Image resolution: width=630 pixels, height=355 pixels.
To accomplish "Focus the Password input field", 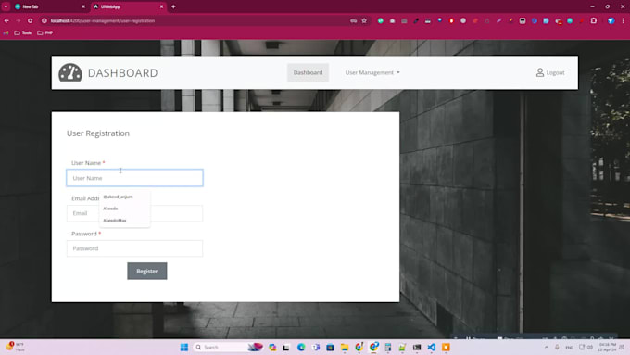I will pyautogui.click(x=134, y=248).
